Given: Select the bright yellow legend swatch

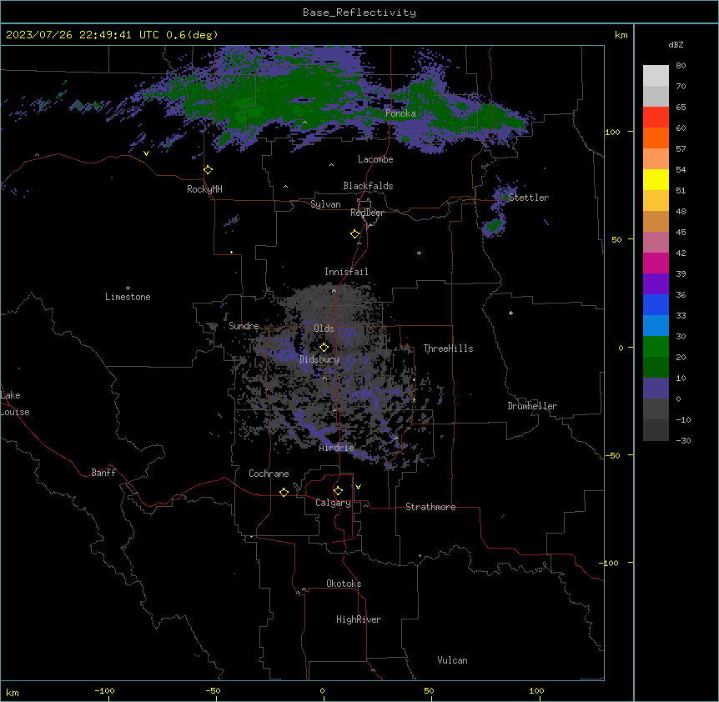Looking at the screenshot, I should (x=656, y=179).
